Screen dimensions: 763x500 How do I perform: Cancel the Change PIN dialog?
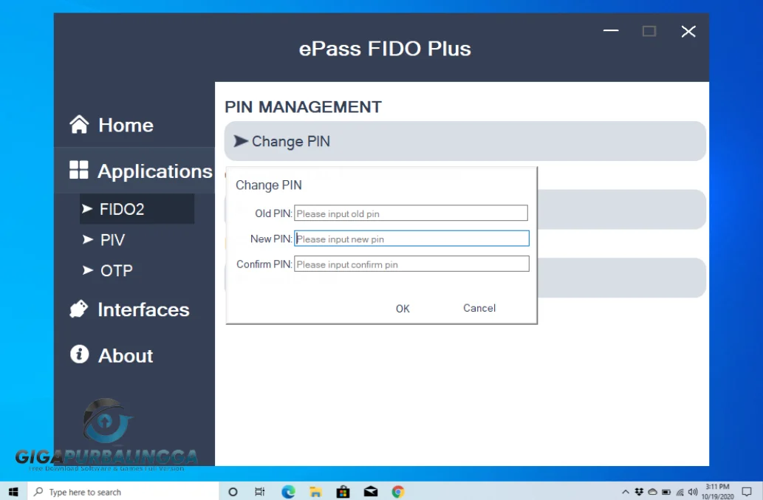pos(479,308)
